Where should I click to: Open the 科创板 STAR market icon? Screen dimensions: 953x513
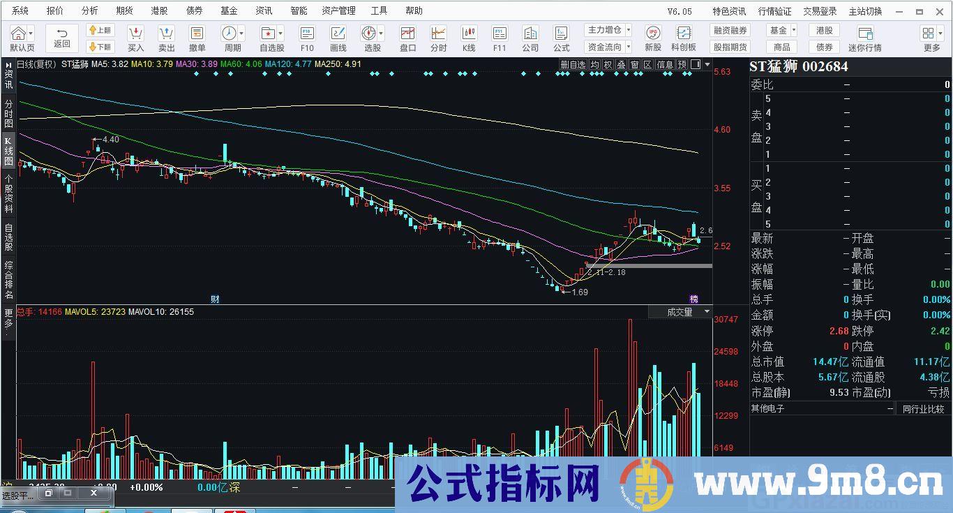coord(684,34)
